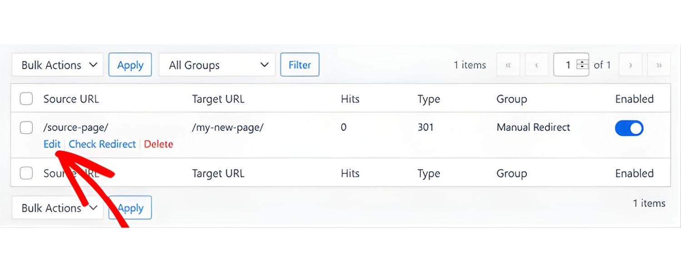Tick the checkbox beside /source-page/
This screenshot has width=681, height=272.
[26, 127]
